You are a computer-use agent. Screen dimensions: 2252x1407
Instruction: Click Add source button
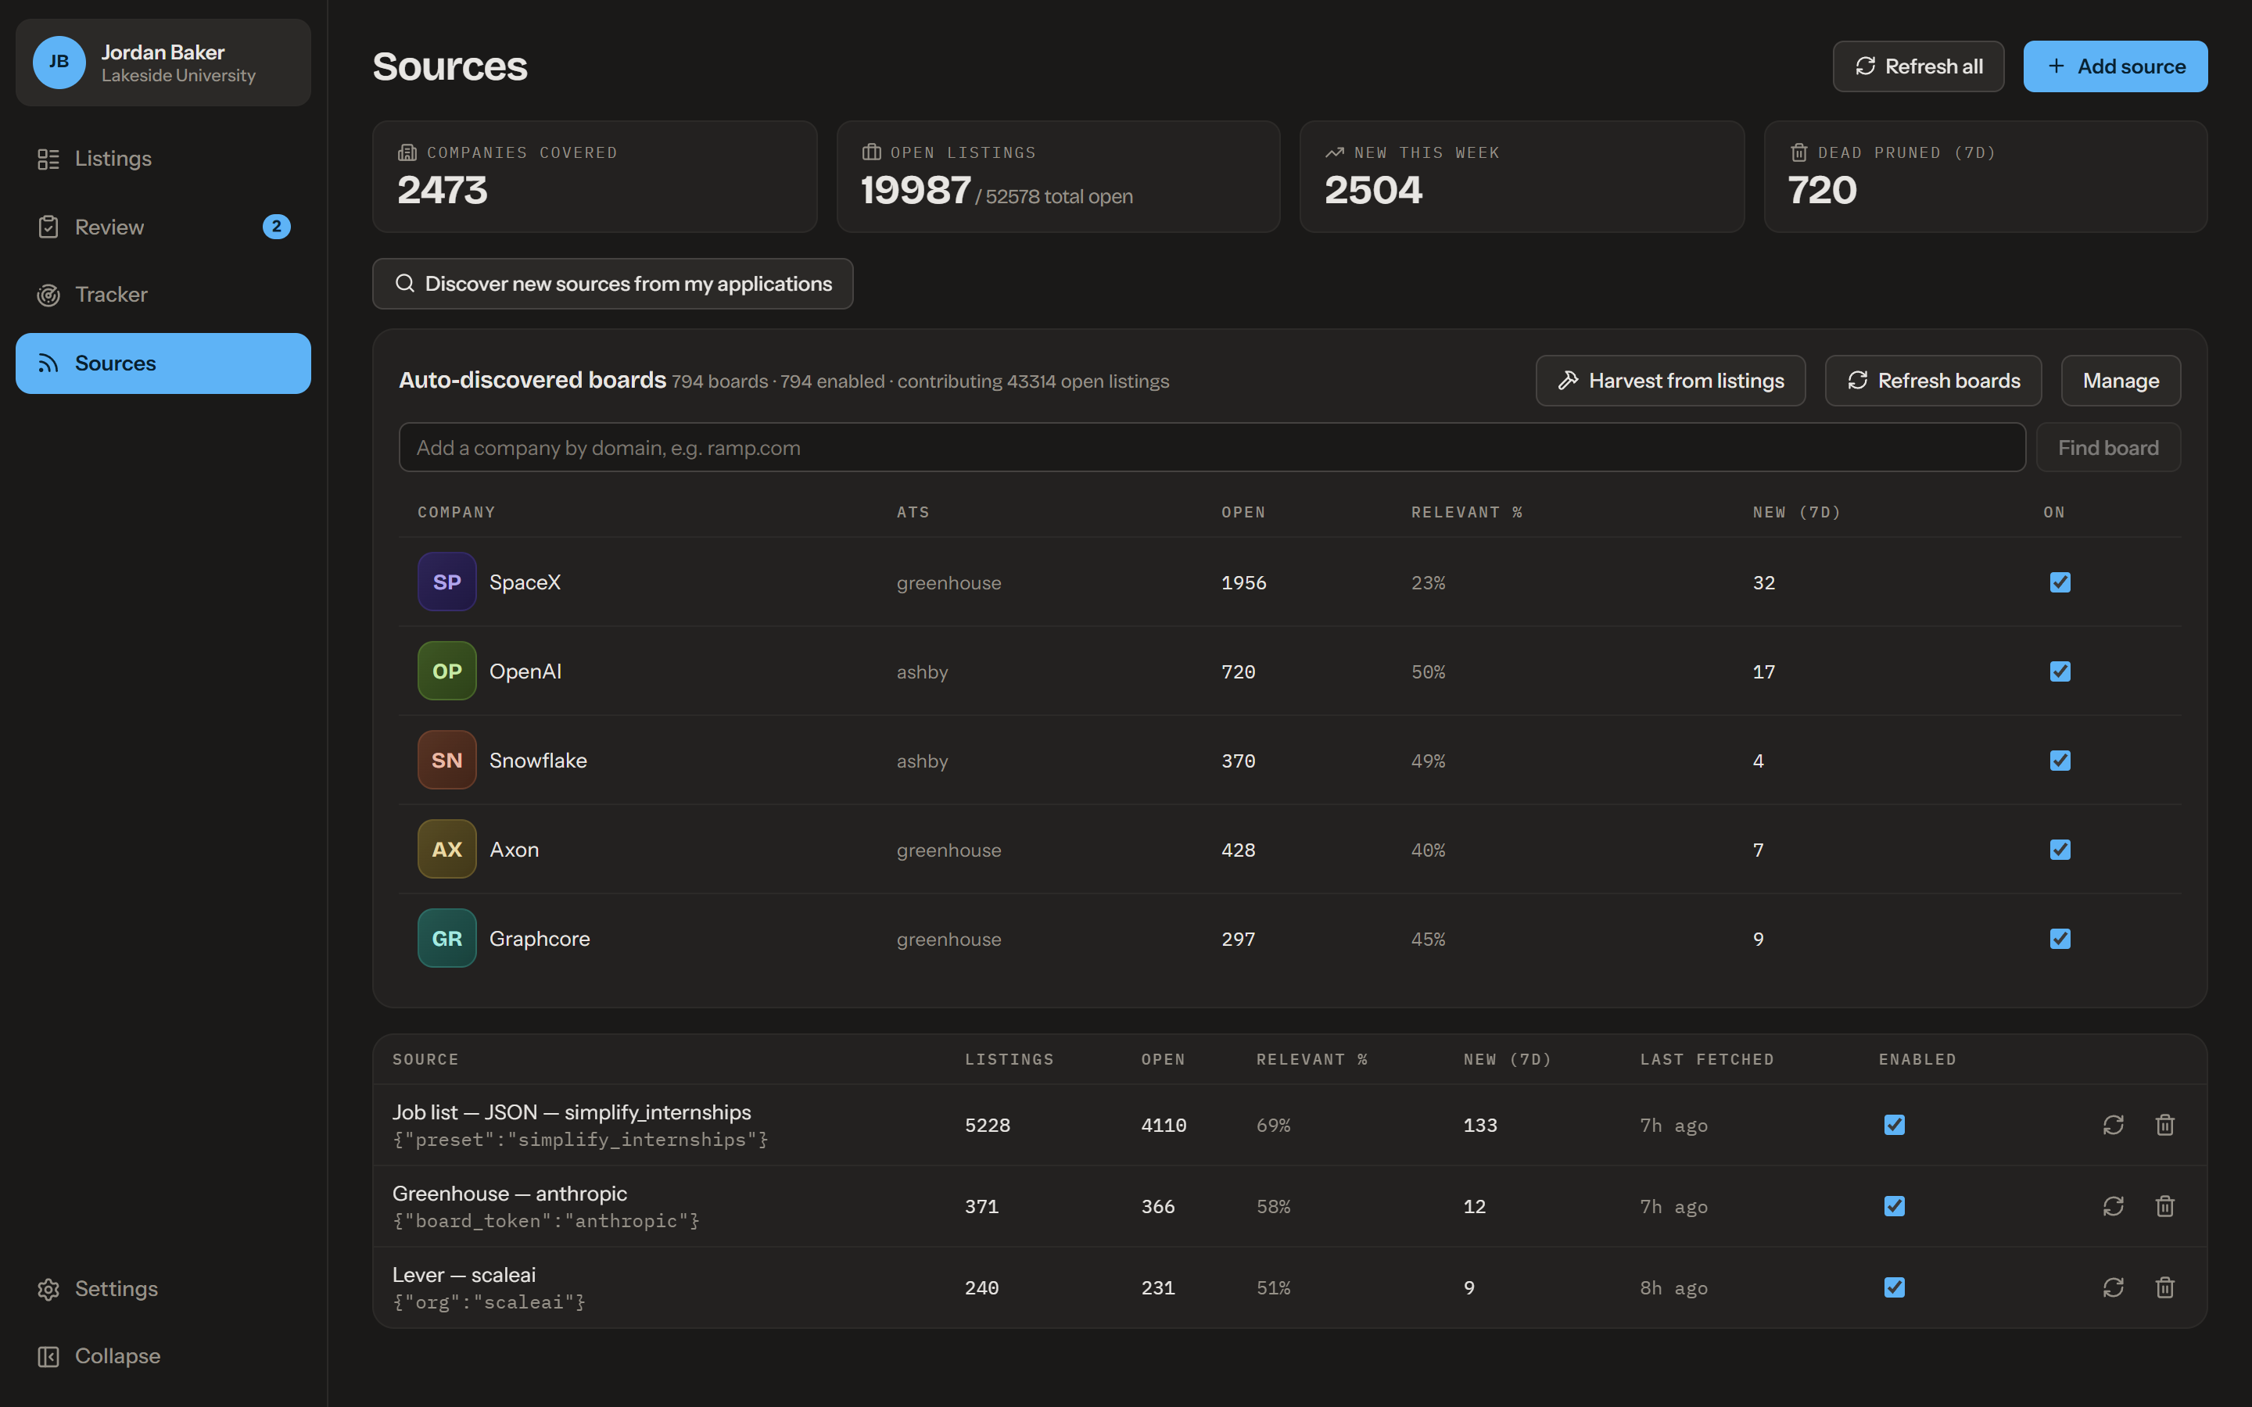pyautogui.click(x=2115, y=66)
